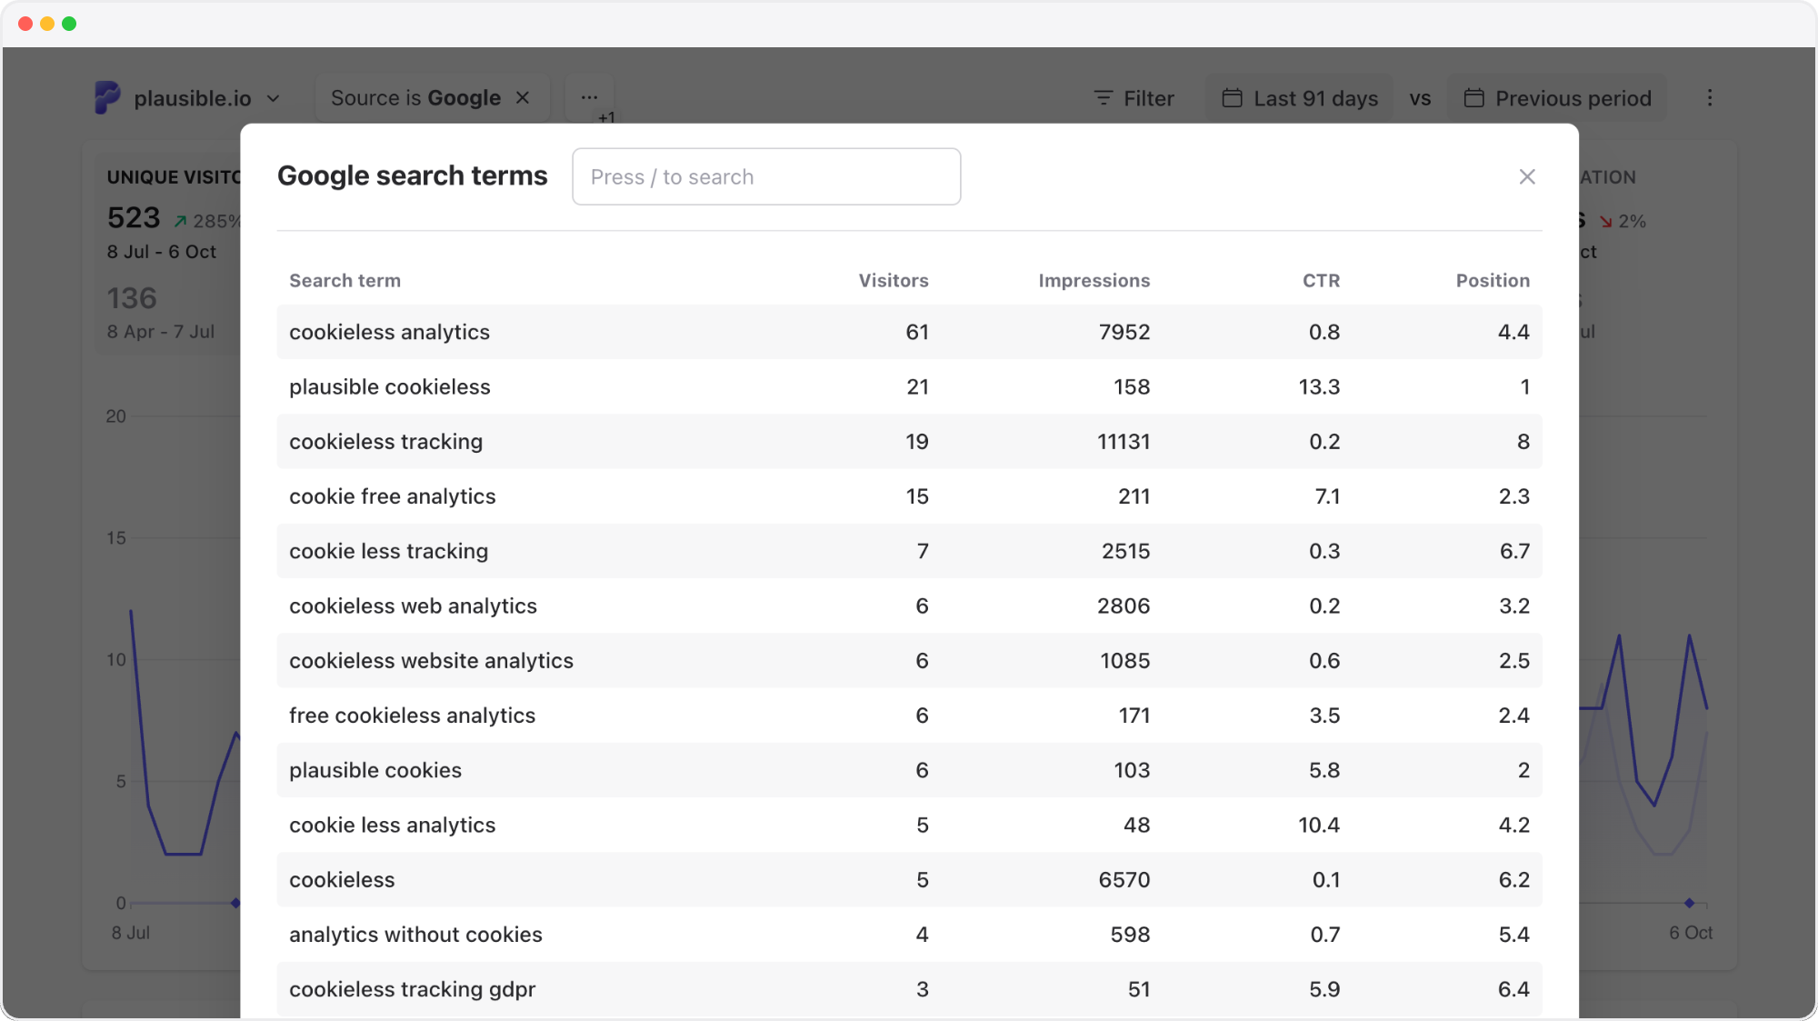Close the Google search terms modal

[x=1527, y=177]
